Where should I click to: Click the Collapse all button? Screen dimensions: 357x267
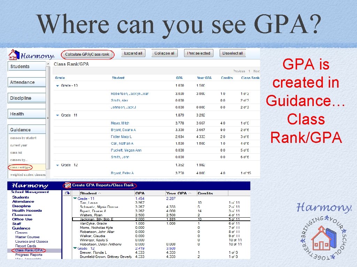pos(165,53)
